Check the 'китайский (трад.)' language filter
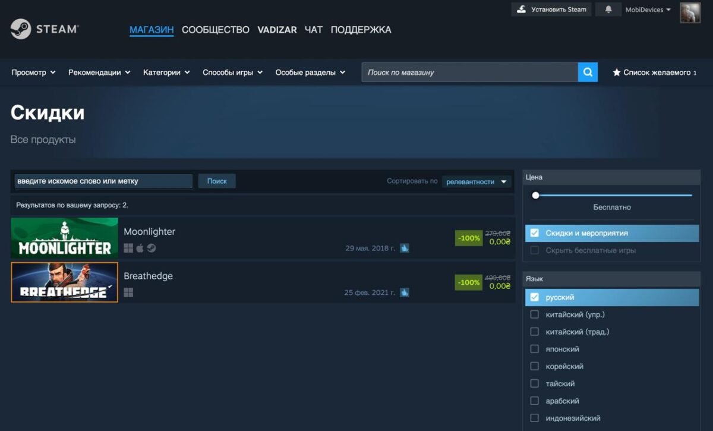The height and width of the screenshot is (431, 713). click(x=534, y=332)
